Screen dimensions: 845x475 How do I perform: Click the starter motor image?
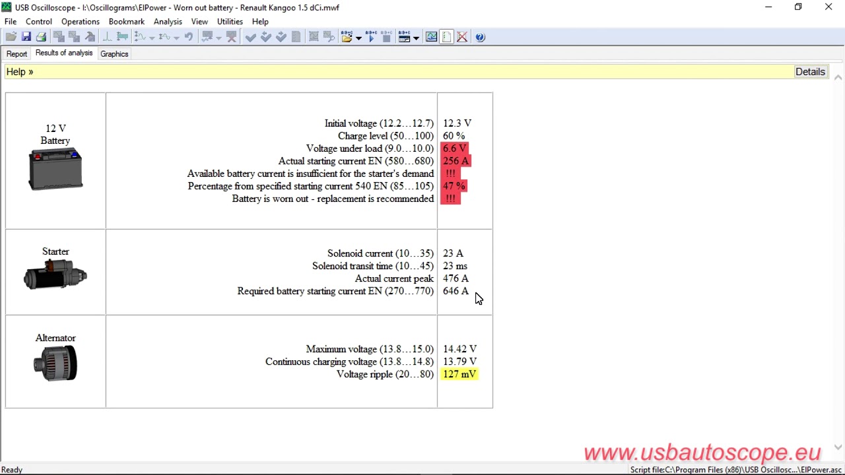pyautogui.click(x=55, y=274)
